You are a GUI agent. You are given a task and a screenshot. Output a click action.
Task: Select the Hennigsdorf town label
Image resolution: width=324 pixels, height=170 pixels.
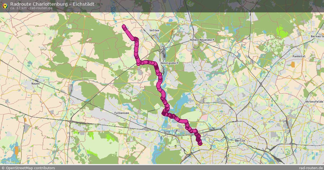click(x=169, y=63)
